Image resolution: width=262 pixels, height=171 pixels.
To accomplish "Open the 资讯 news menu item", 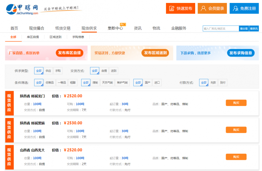I will tap(138, 28).
